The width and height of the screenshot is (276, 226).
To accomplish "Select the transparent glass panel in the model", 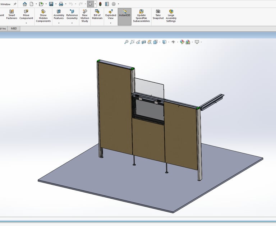I will click(x=149, y=88).
